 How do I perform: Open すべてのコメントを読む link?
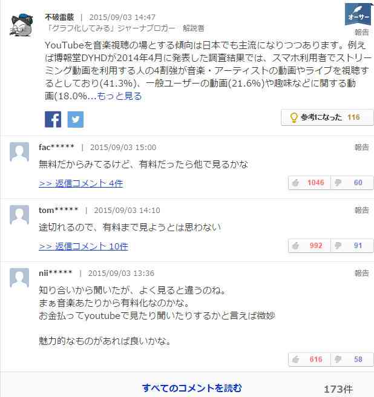coord(192,388)
